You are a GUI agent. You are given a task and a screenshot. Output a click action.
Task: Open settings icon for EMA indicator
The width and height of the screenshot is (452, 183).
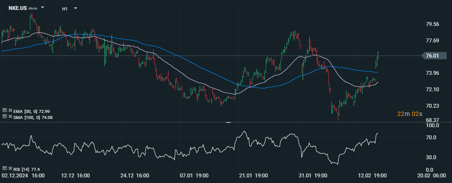(x=4, y=110)
